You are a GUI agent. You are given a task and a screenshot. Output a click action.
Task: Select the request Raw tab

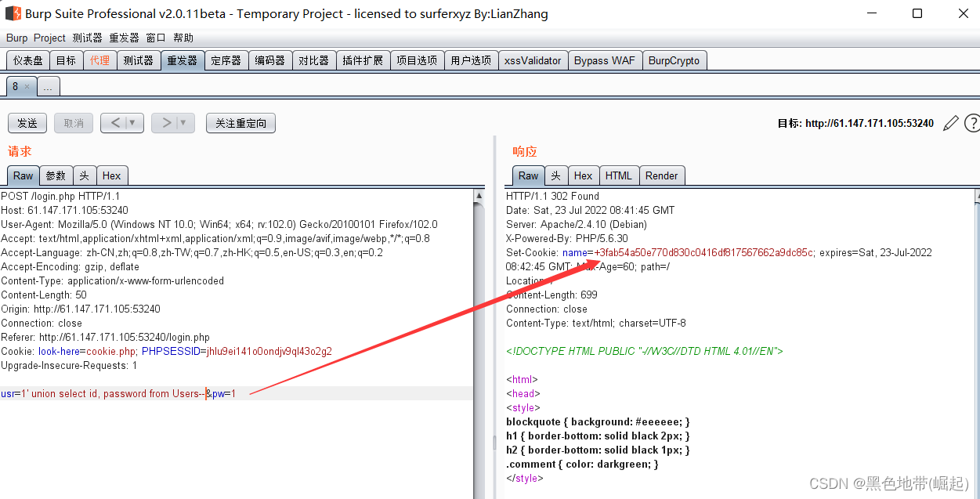coord(24,175)
